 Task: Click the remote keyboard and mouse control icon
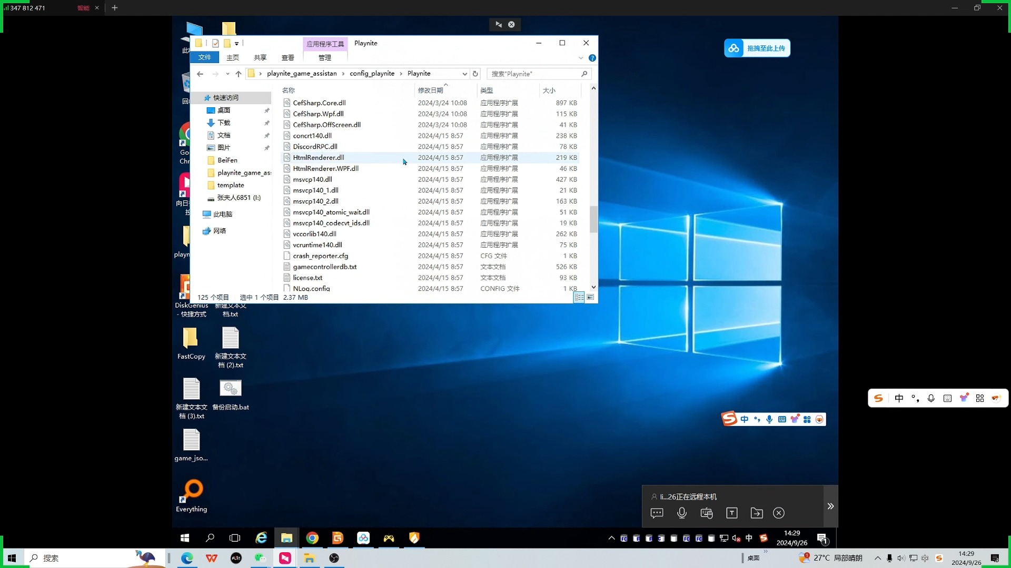pyautogui.click(x=707, y=513)
